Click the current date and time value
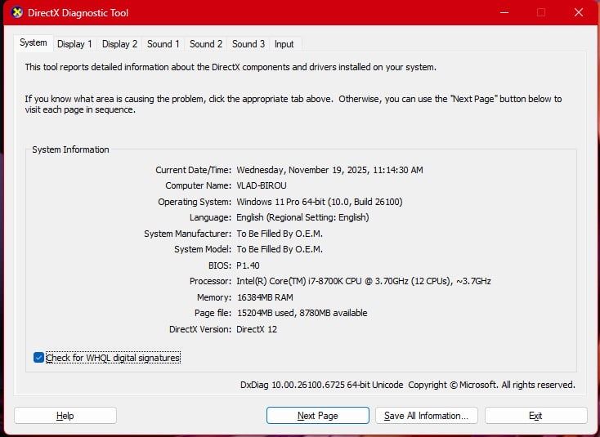 330,170
